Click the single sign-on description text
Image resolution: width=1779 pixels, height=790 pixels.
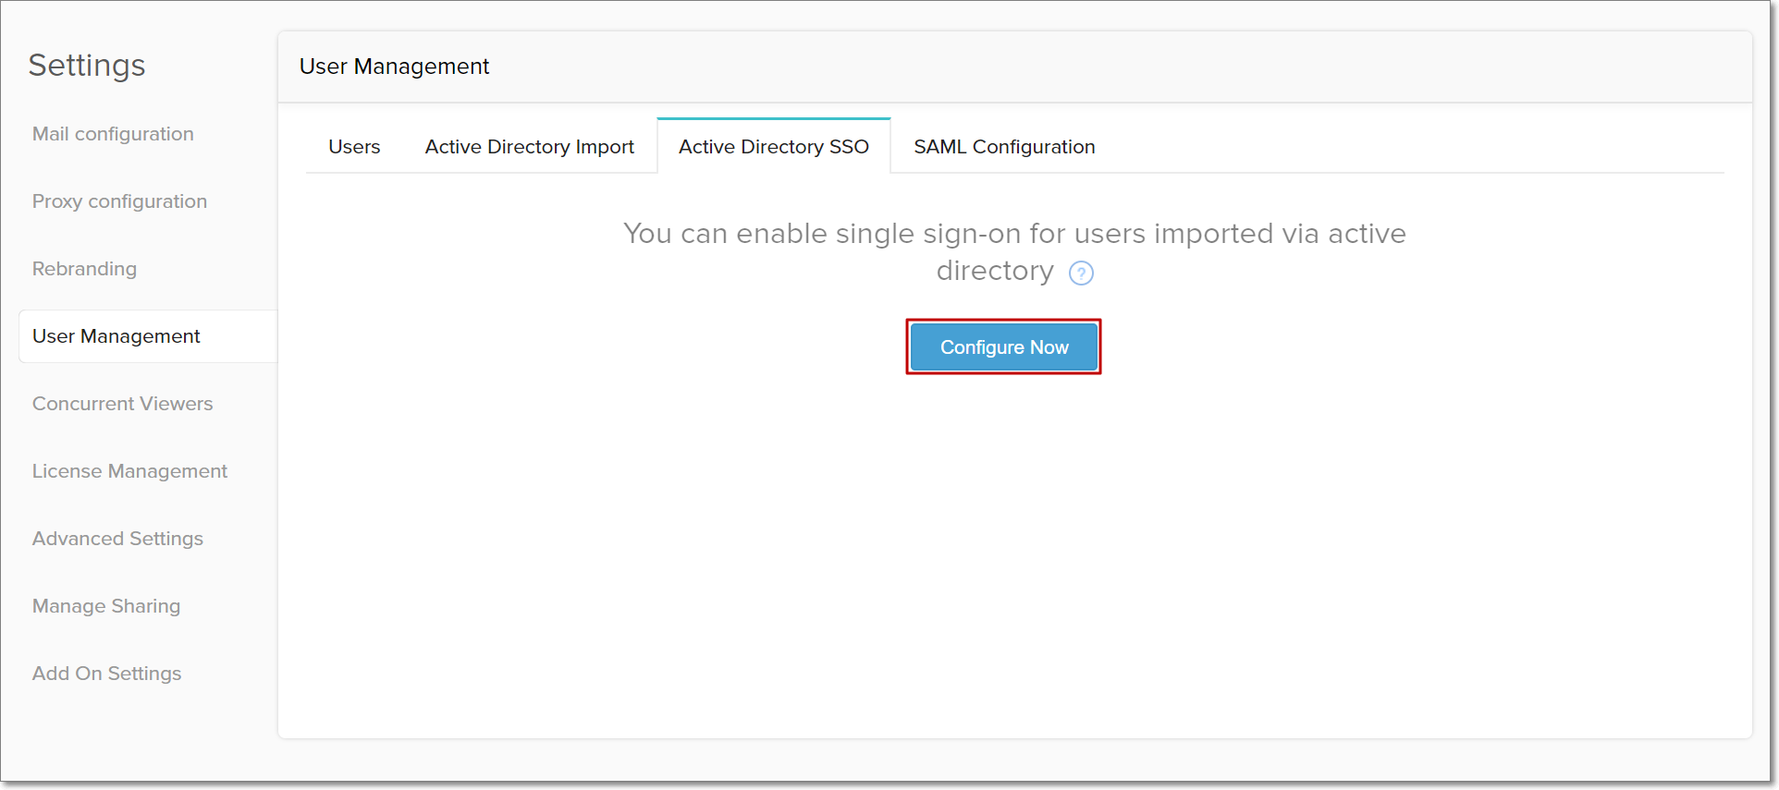pos(1014,252)
